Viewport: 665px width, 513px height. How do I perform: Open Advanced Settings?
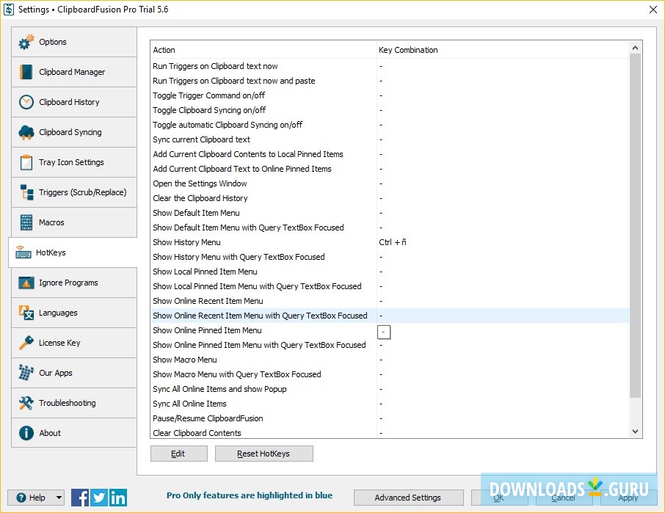408,498
